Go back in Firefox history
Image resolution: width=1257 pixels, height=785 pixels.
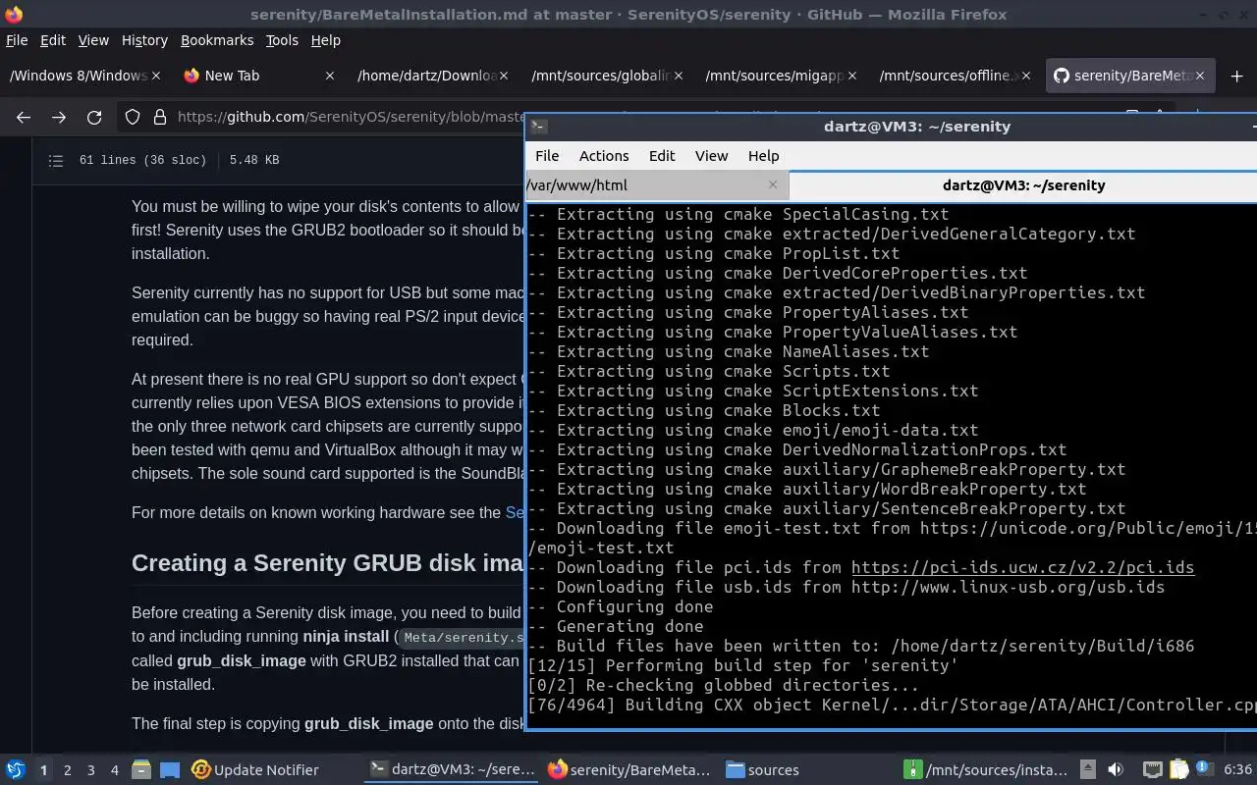tap(24, 117)
